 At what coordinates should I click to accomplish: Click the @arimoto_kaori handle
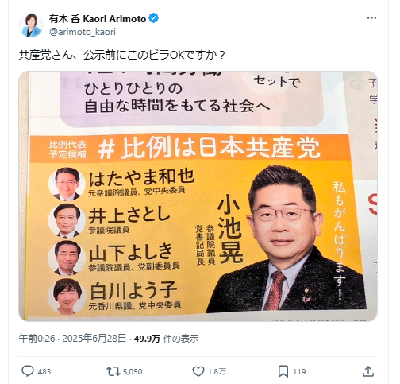pos(83,32)
